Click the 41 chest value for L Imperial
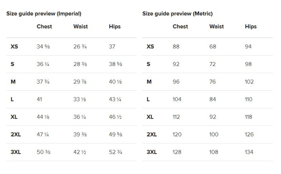The height and width of the screenshot is (174, 281). tap(39, 99)
